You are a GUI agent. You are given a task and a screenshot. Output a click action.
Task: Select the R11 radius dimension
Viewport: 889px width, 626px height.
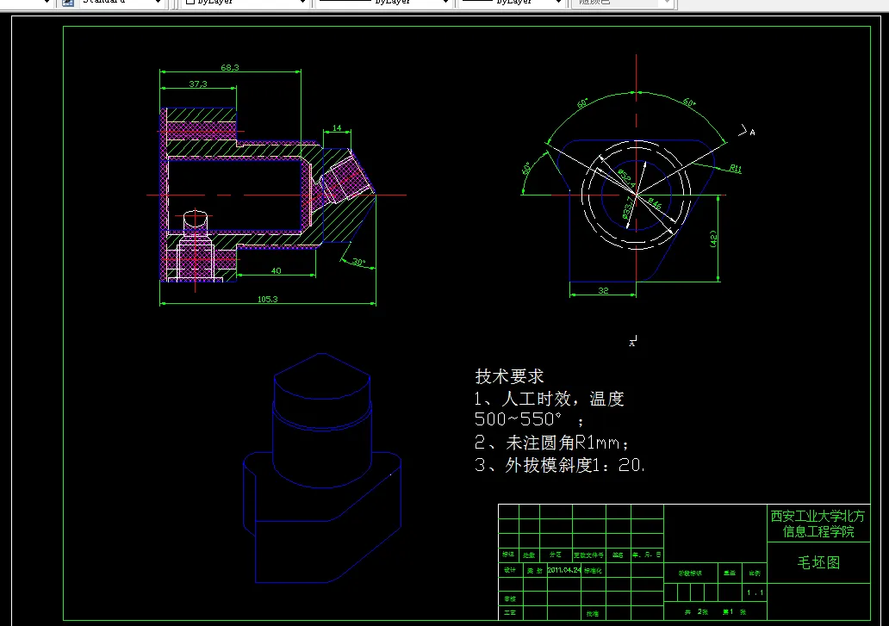point(736,168)
